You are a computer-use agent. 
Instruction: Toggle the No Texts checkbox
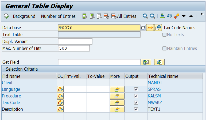point(164,35)
